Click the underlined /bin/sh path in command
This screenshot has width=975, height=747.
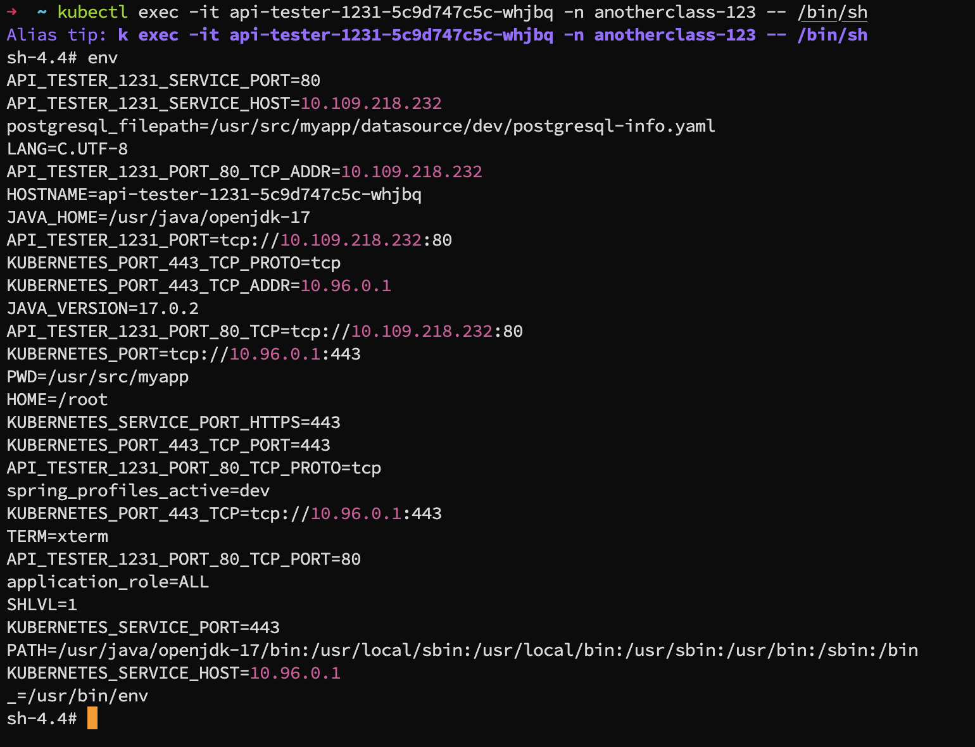point(832,12)
